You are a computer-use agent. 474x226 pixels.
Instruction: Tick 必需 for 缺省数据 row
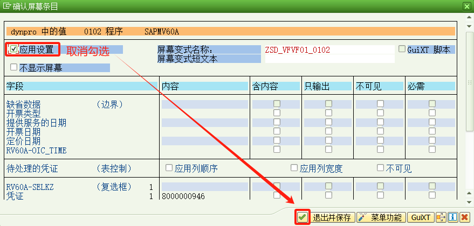(432, 104)
